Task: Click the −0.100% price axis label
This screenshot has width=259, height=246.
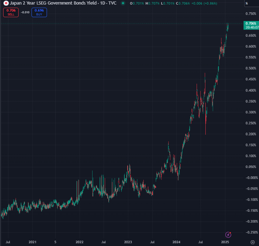Action: [x=252, y=199]
